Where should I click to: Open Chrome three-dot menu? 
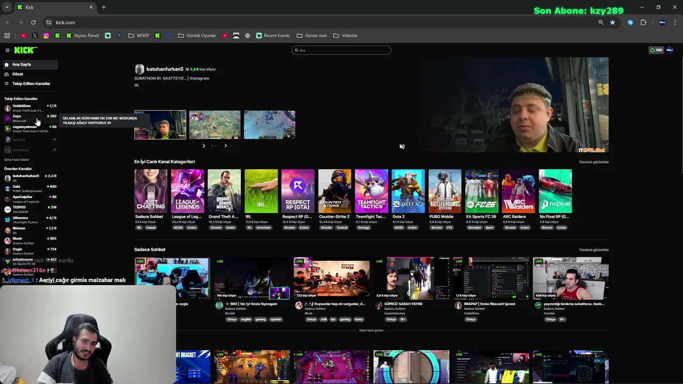[676, 22]
